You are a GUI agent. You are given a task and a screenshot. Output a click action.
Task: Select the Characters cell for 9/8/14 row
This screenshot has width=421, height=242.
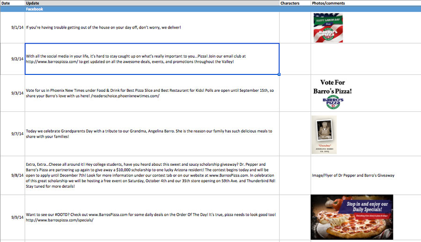(295, 176)
